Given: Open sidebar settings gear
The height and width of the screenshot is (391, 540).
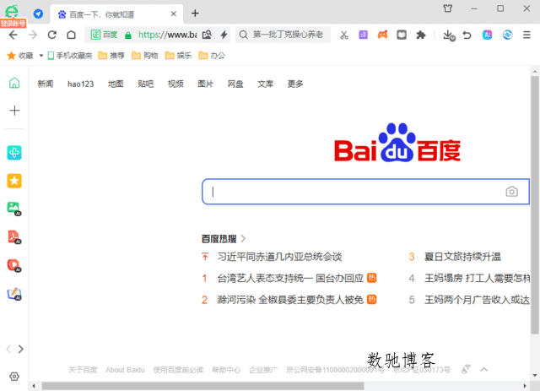Looking at the screenshot, I should pyautogui.click(x=14, y=376).
